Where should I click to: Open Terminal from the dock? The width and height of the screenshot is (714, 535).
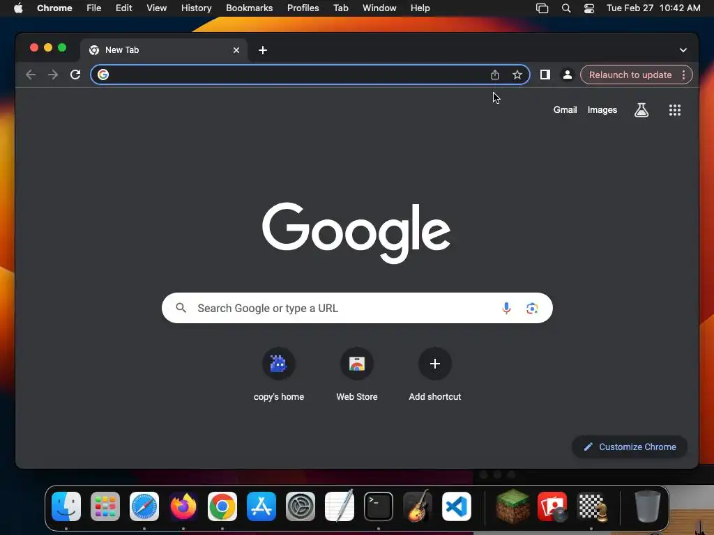tap(379, 506)
